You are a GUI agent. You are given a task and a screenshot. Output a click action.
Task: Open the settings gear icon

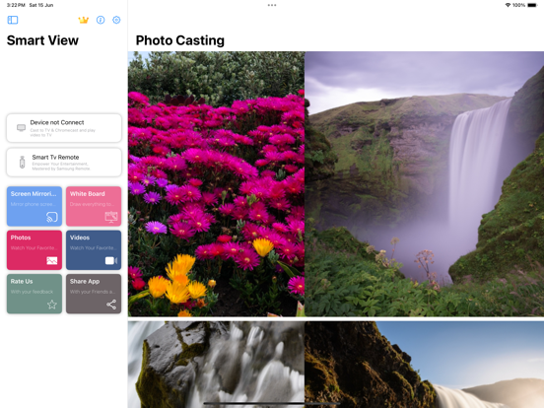click(x=116, y=20)
